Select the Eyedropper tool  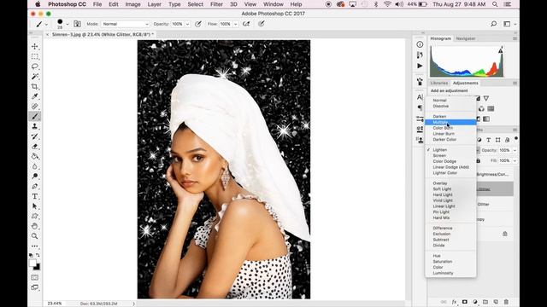[34, 96]
